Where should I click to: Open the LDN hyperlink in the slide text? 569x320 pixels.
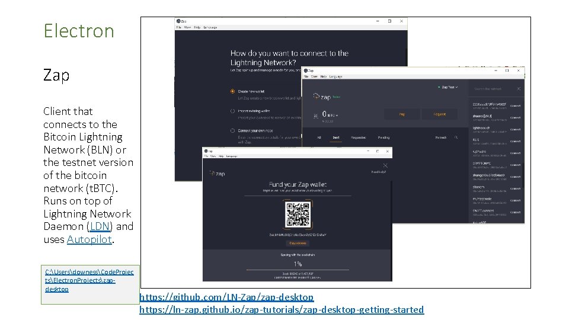tap(100, 227)
